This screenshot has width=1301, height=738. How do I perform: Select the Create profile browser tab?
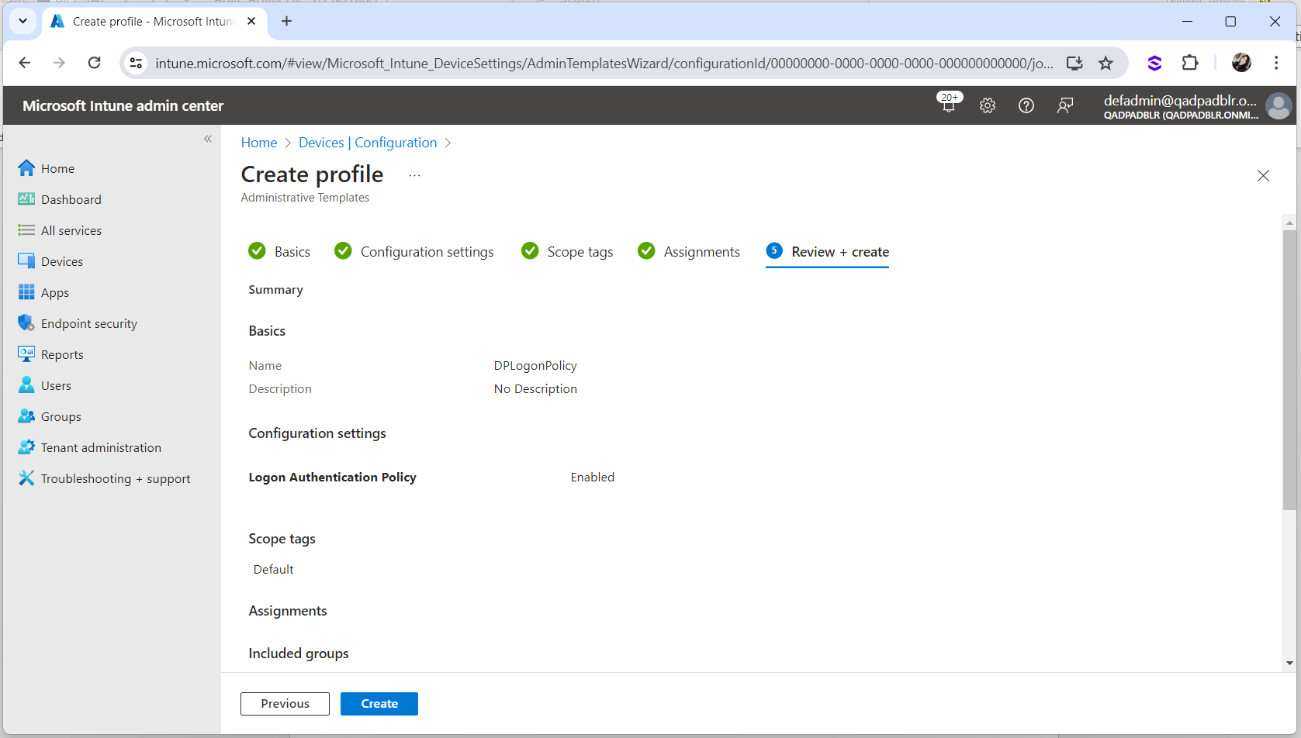pyautogui.click(x=154, y=22)
